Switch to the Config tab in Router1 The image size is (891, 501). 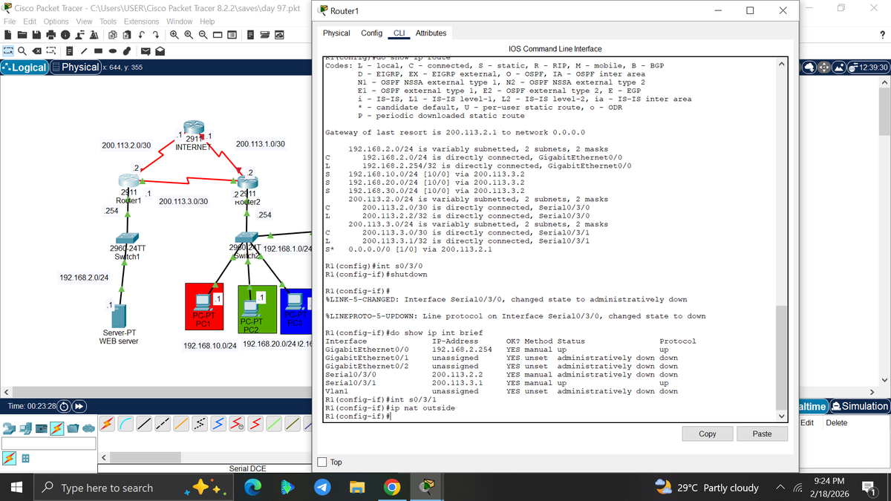(371, 33)
